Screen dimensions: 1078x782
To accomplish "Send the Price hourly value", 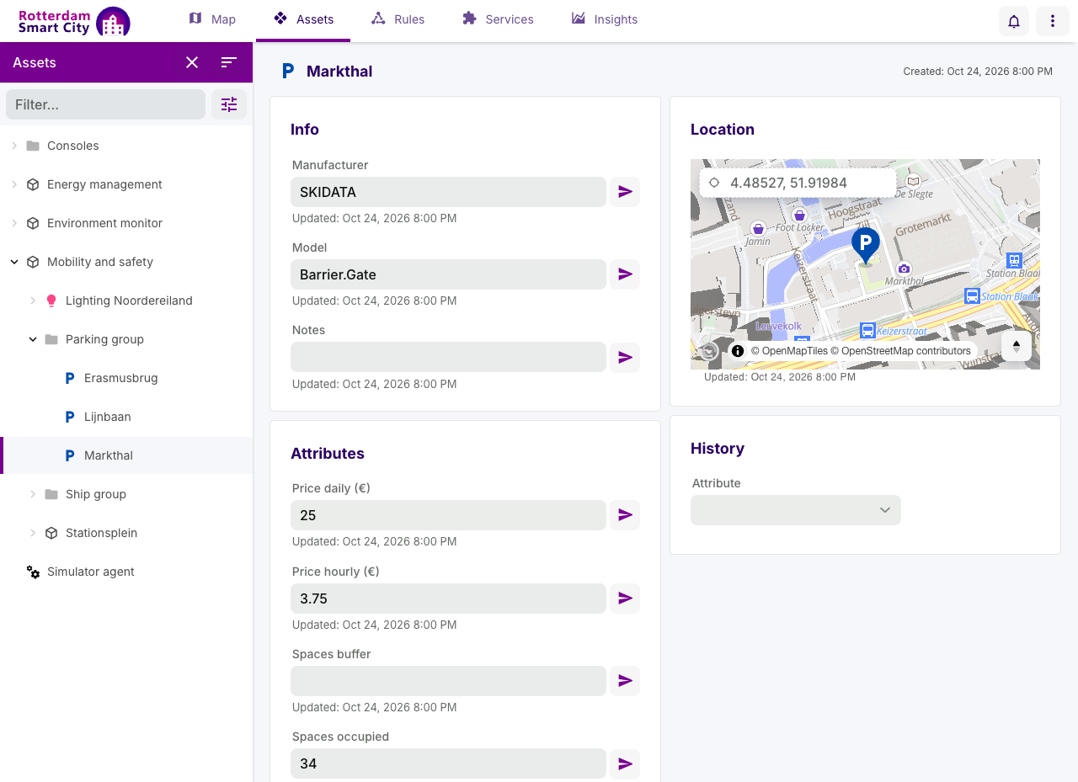I will (x=625, y=598).
